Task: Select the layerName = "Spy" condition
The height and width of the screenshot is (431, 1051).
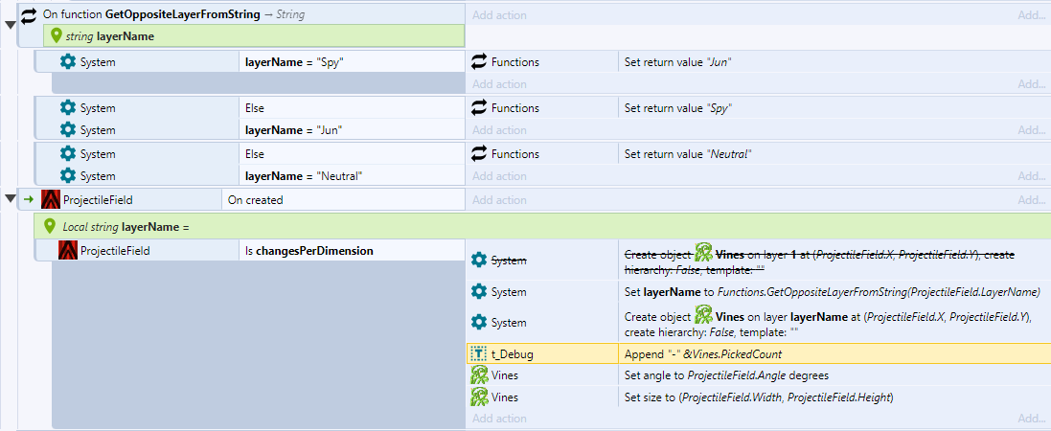Action: click(x=352, y=62)
